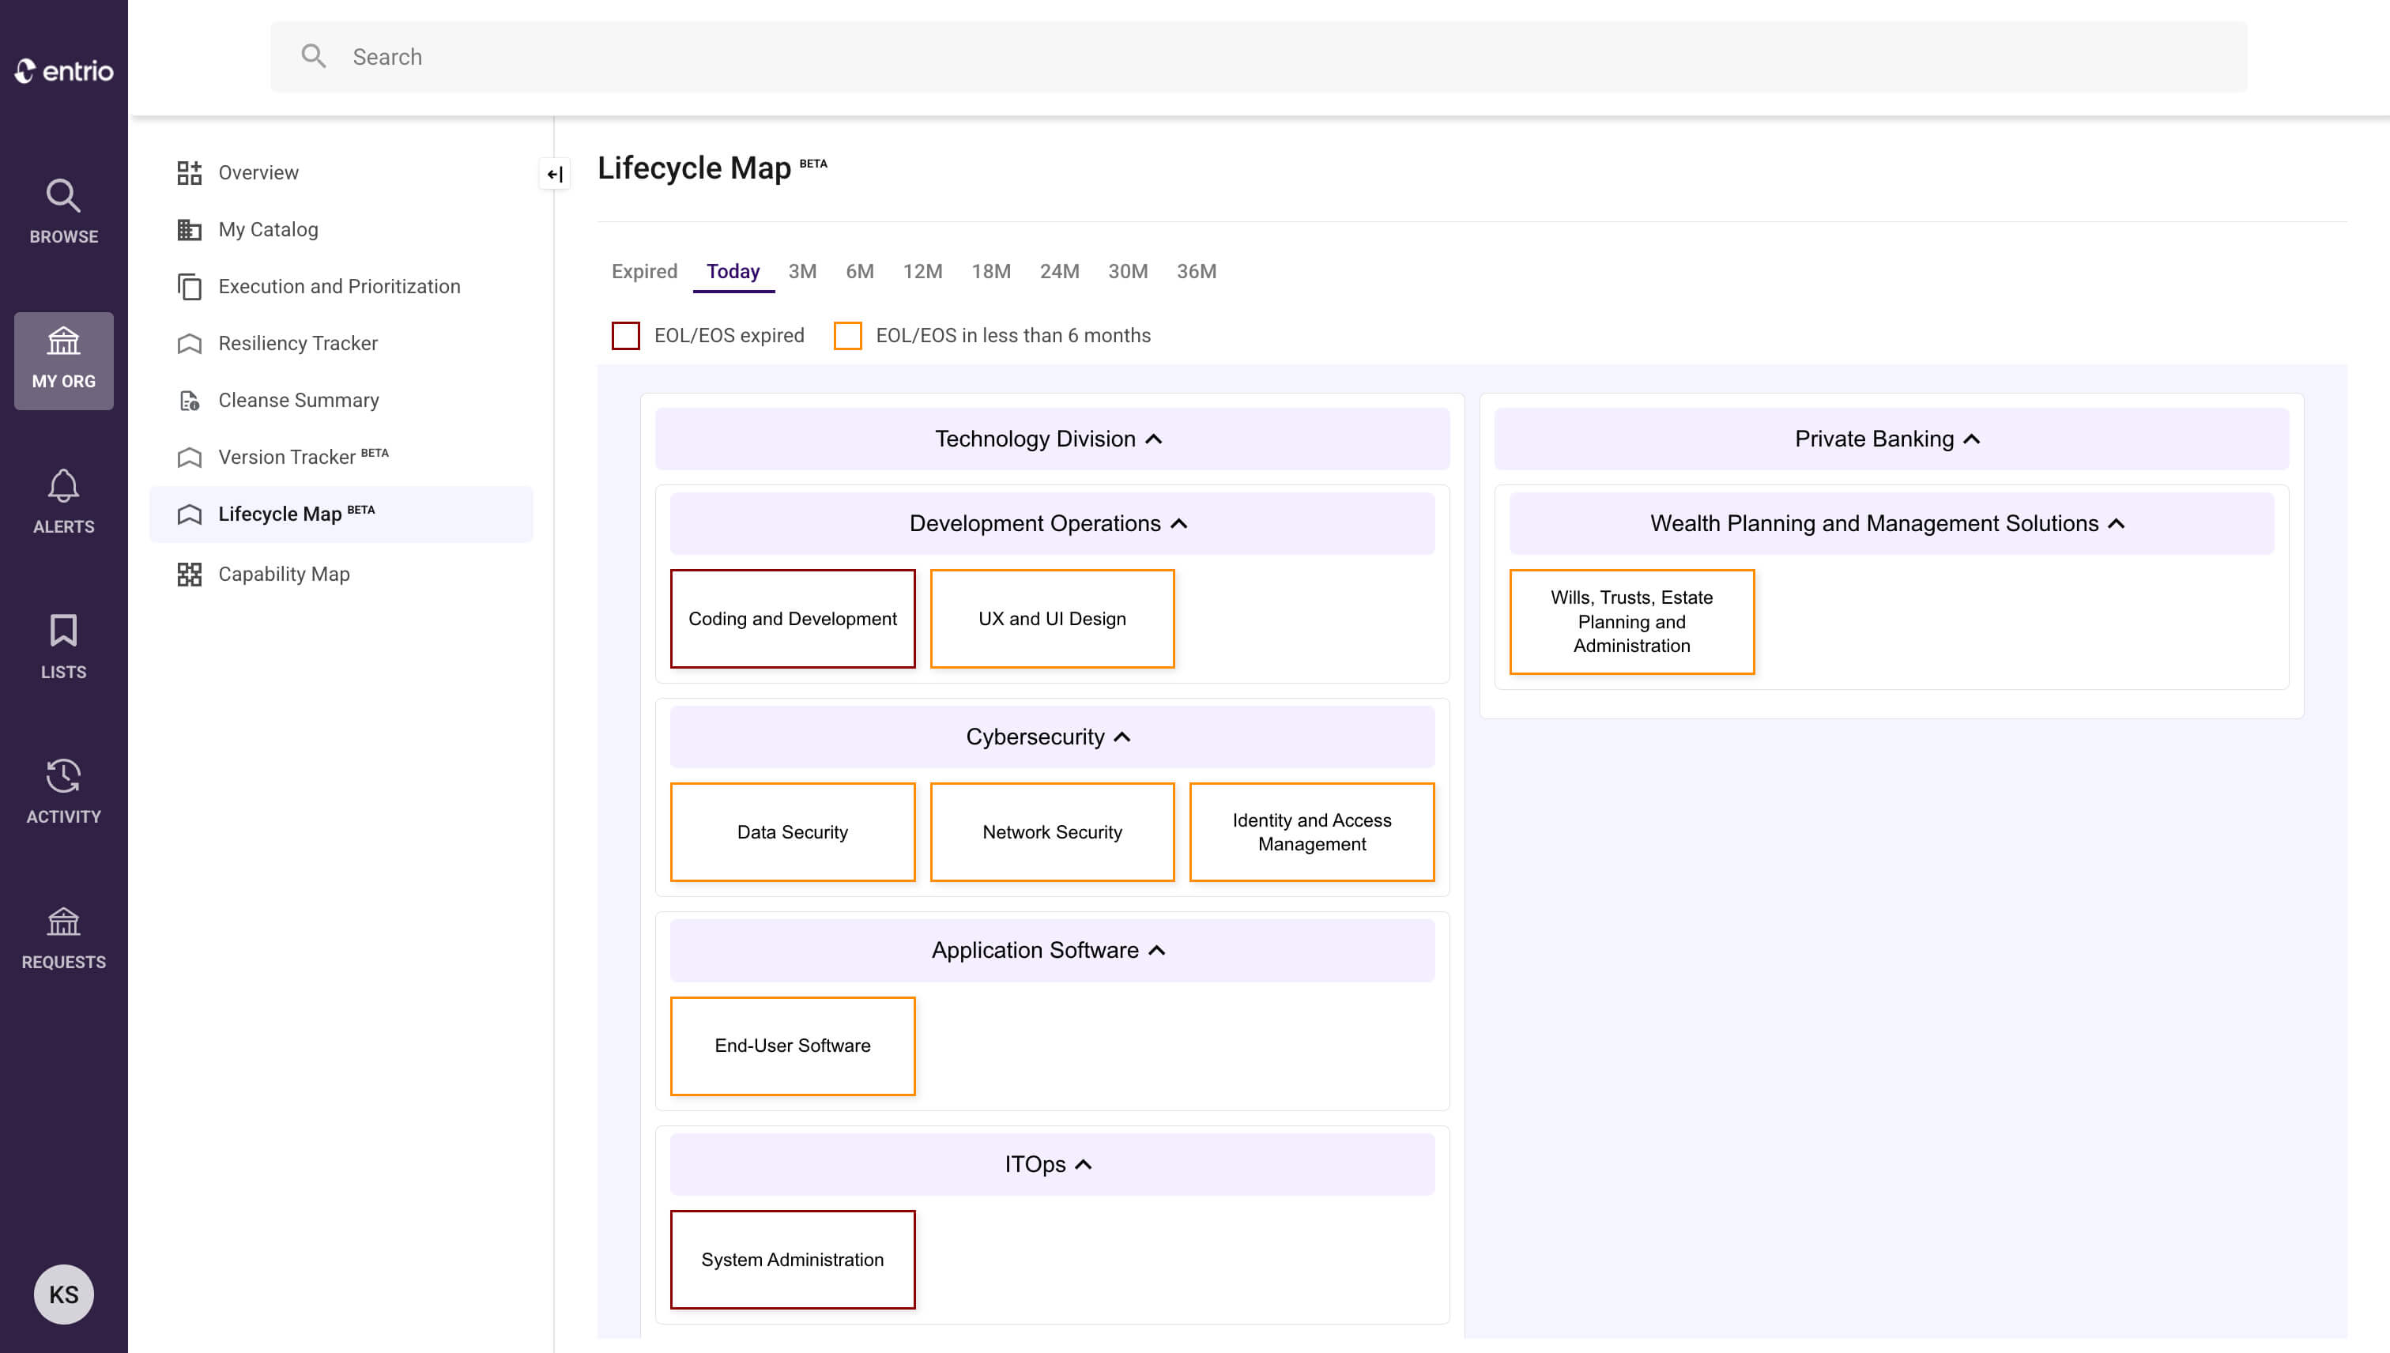2390x1353 pixels.
Task: Open Execution and Prioritization
Action: [339, 286]
